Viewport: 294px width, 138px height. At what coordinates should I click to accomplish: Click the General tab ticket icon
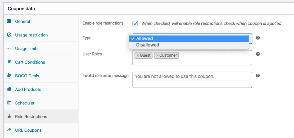[9, 21]
